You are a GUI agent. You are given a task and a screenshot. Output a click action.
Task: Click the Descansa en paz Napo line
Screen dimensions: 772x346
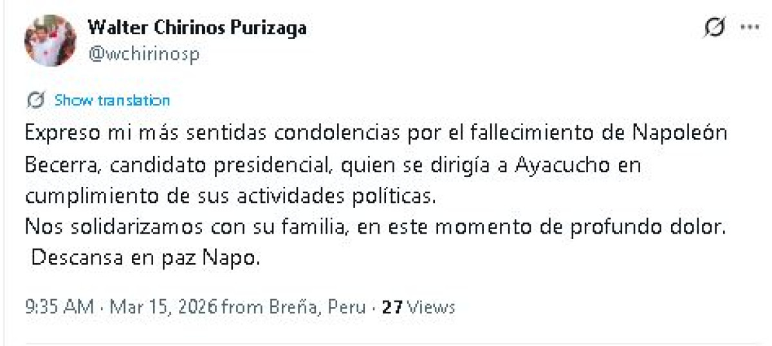(146, 258)
